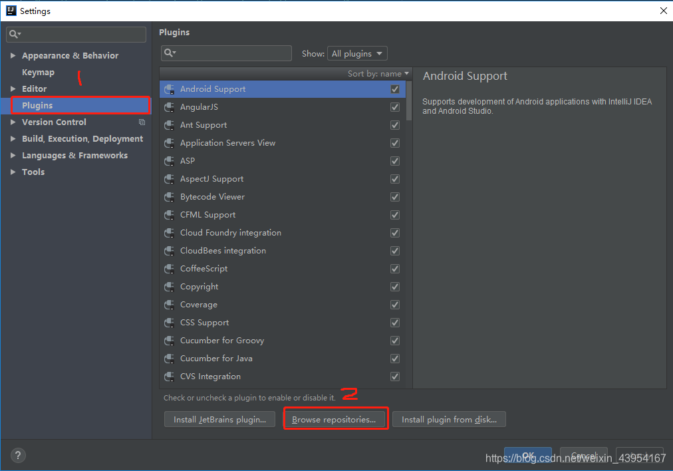
Task: Disable the Bytecode Viewer checkbox
Action: click(395, 197)
